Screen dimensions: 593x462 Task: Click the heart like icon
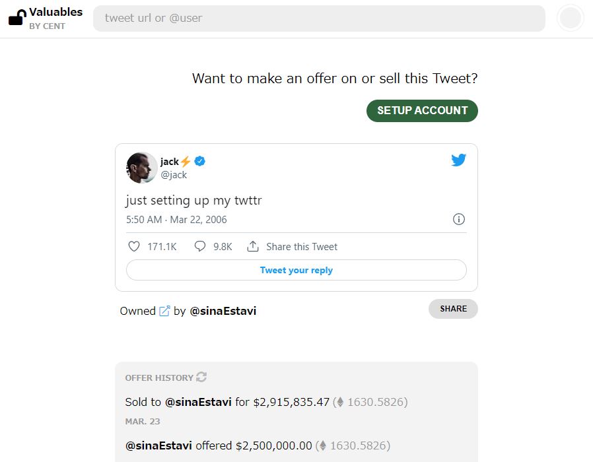(134, 246)
